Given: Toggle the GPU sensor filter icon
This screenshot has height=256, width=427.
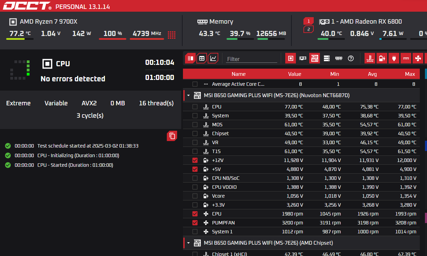Looking at the screenshot, I should point(302,58).
